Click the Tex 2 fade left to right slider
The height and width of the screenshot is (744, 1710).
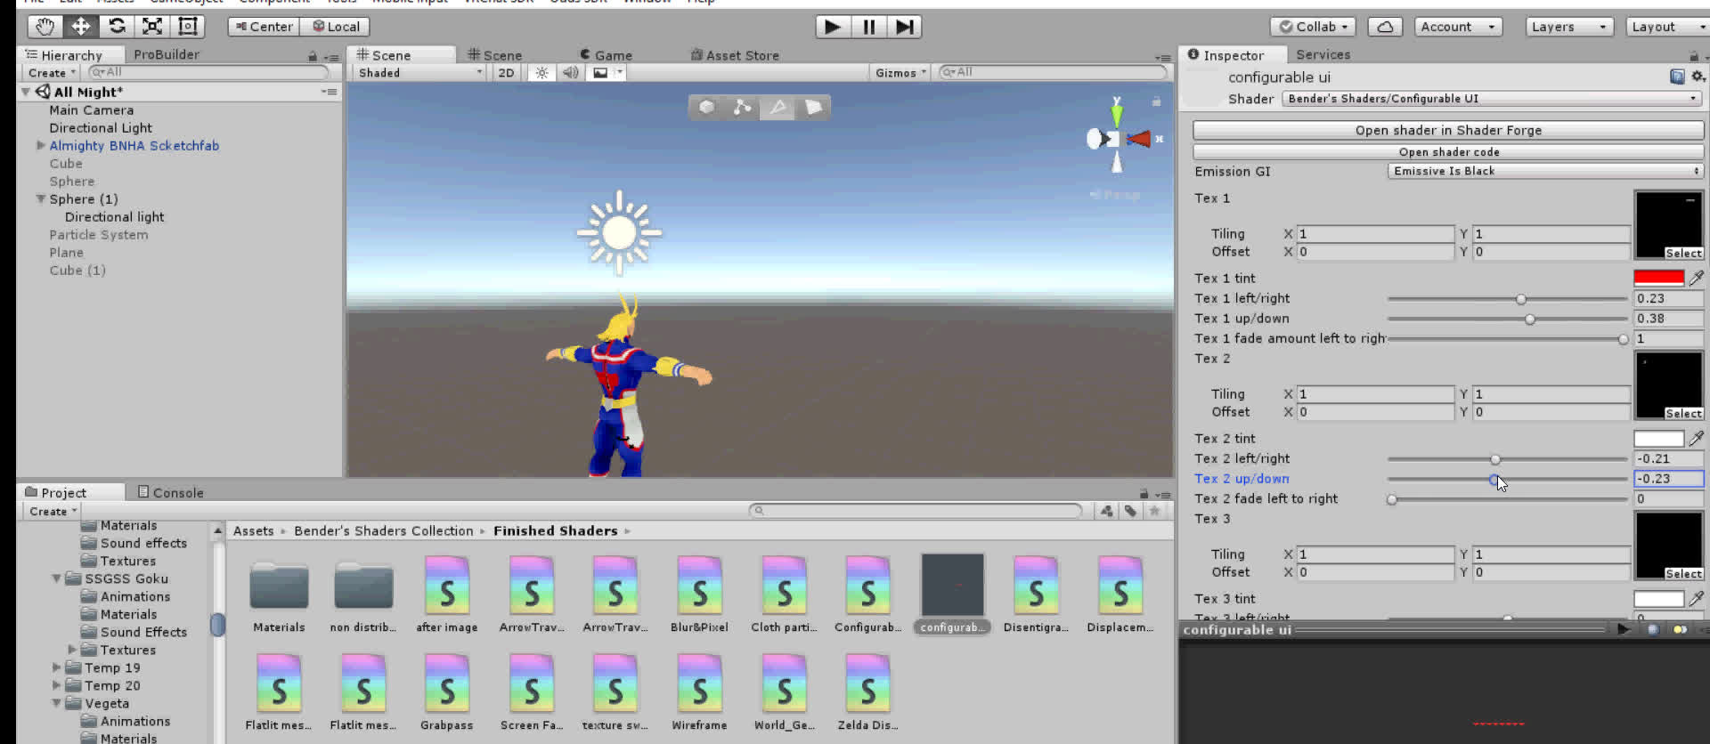[1507, 499]
